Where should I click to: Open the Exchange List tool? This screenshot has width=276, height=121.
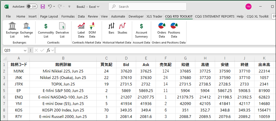pos(12,30)
